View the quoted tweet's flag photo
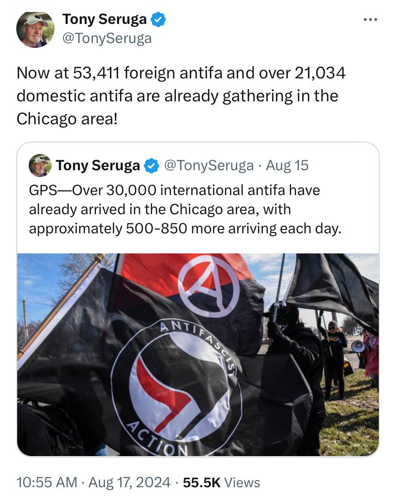Screen dimensions: 396x503 [x=198, y=354]
